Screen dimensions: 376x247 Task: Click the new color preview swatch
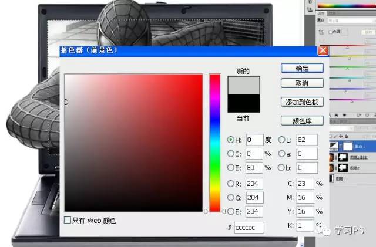tap(243, 86)
